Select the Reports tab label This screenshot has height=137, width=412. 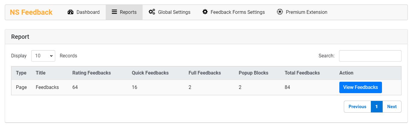click(x=128, y=12)
